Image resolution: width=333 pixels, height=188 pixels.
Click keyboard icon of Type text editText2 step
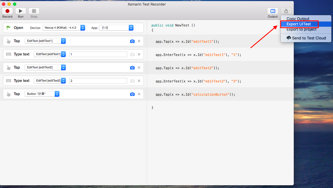coord(9,81)
